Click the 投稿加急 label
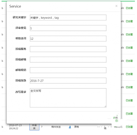137x135 pixels. click(x=21, y=81)
